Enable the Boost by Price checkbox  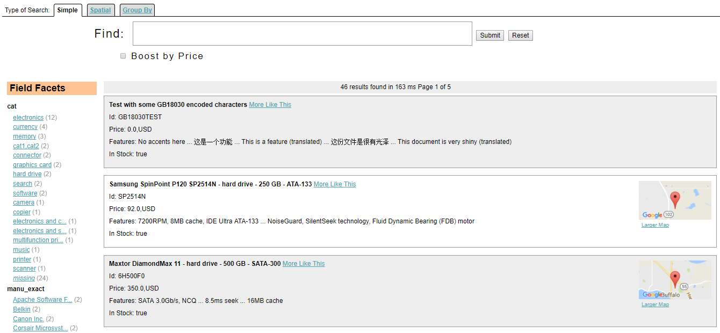click(x=123, y=56)
